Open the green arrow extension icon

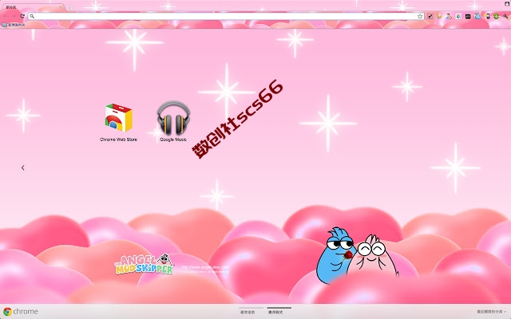click(458, 16)
